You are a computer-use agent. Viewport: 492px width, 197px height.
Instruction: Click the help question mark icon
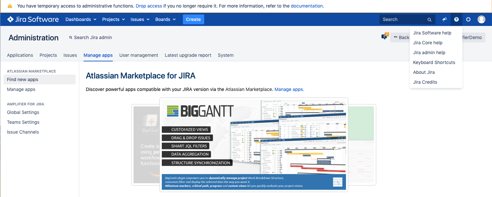pos(456,19)
